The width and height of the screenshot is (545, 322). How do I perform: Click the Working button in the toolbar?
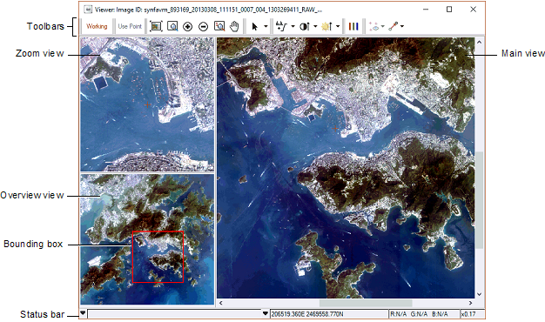tap(97, 26)
